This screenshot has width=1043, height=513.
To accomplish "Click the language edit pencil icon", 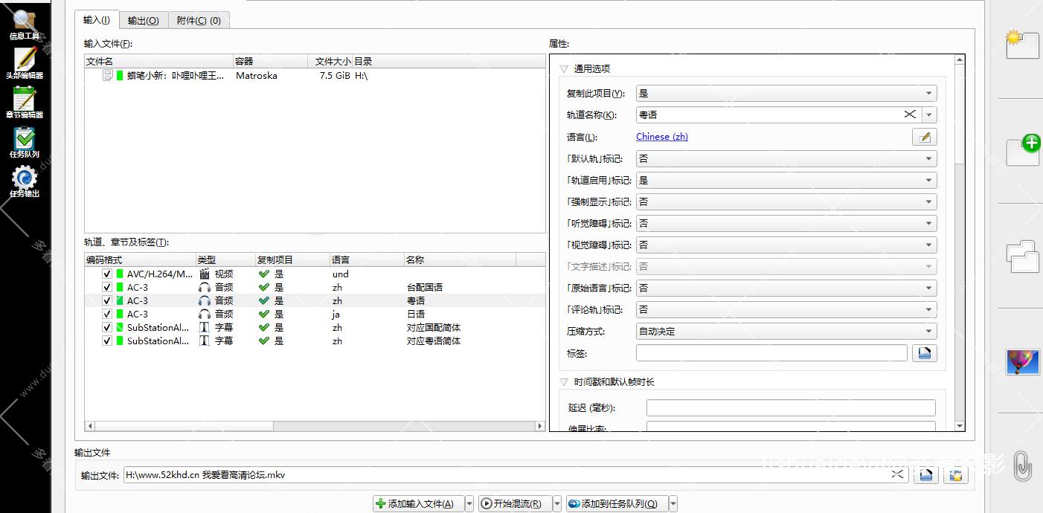I will 924,137.
